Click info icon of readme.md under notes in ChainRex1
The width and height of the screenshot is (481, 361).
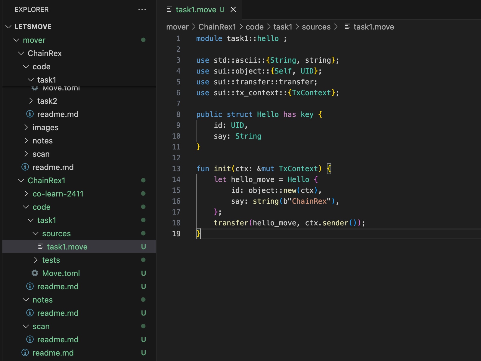point(30,313)
